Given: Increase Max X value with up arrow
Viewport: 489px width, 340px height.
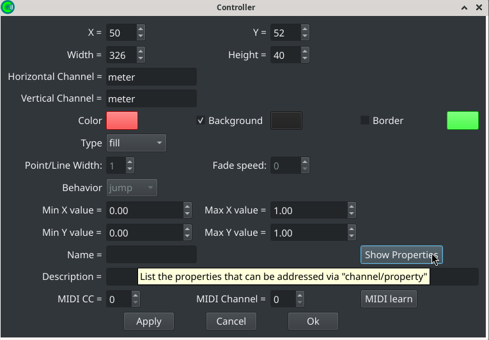Looking at the screenshot, I should click(352, 206).
